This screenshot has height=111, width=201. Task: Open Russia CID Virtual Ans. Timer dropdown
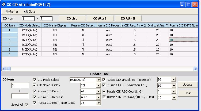click(173, 80)
